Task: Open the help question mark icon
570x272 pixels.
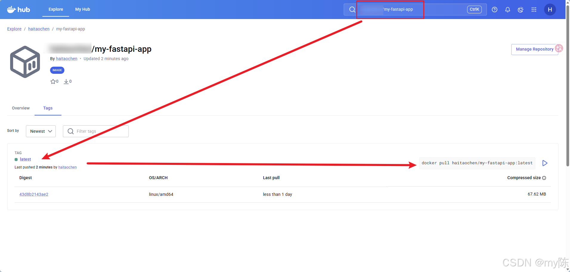Action: pyautogui.click(x=495, y=10)
